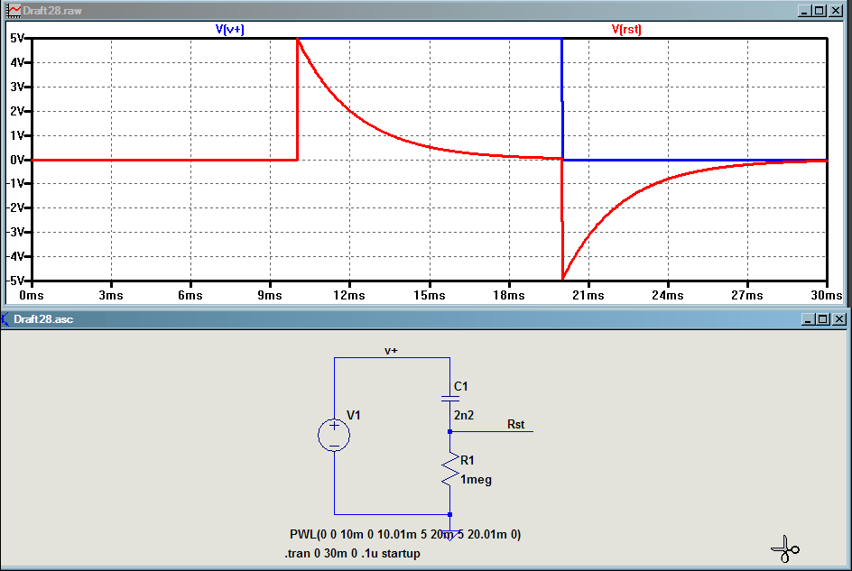Viewport: 852px width, 571px height.
Task: Click the -4V vertical axis label
Action: click(x=15, y=256)
